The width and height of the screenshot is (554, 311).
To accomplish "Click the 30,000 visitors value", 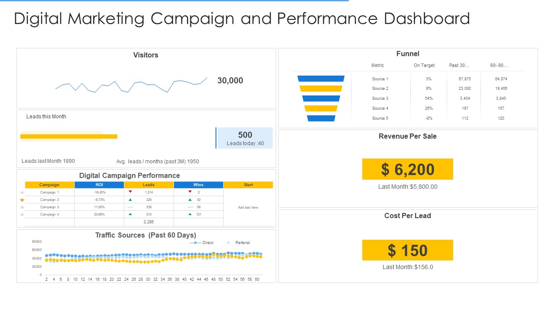I will pyautogui.click(x=230, y=80).
